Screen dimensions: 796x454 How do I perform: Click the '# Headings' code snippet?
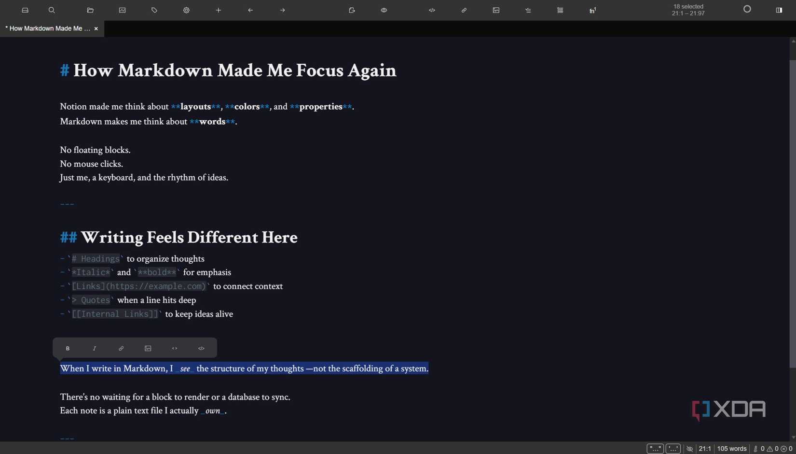point(96,259)
